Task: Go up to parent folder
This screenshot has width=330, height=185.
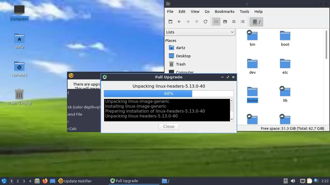Action: 197,22
